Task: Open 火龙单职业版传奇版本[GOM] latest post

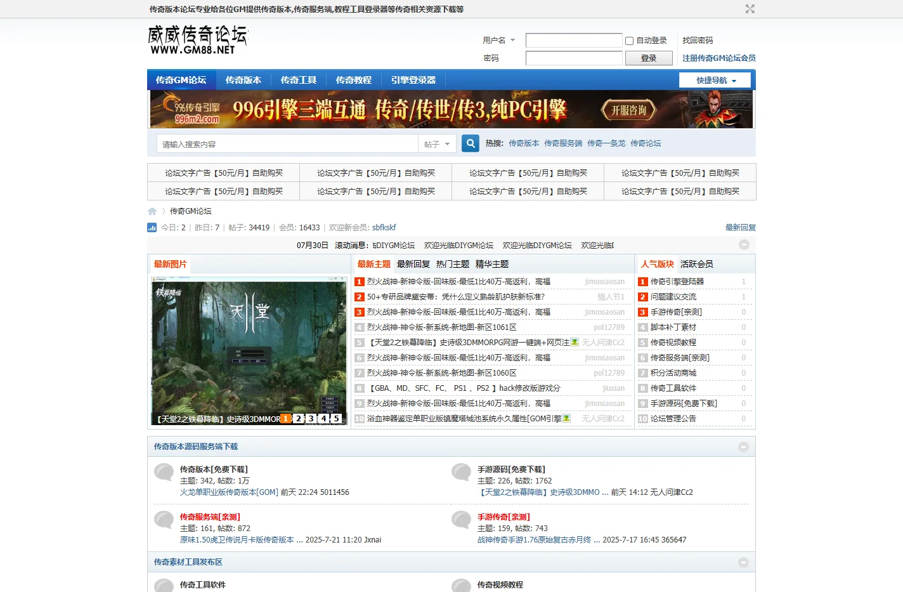Action: [229, 492]
